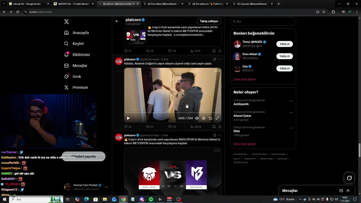
Task: Toggle the picture-in-picture video icon
Action: coord(210,118)
